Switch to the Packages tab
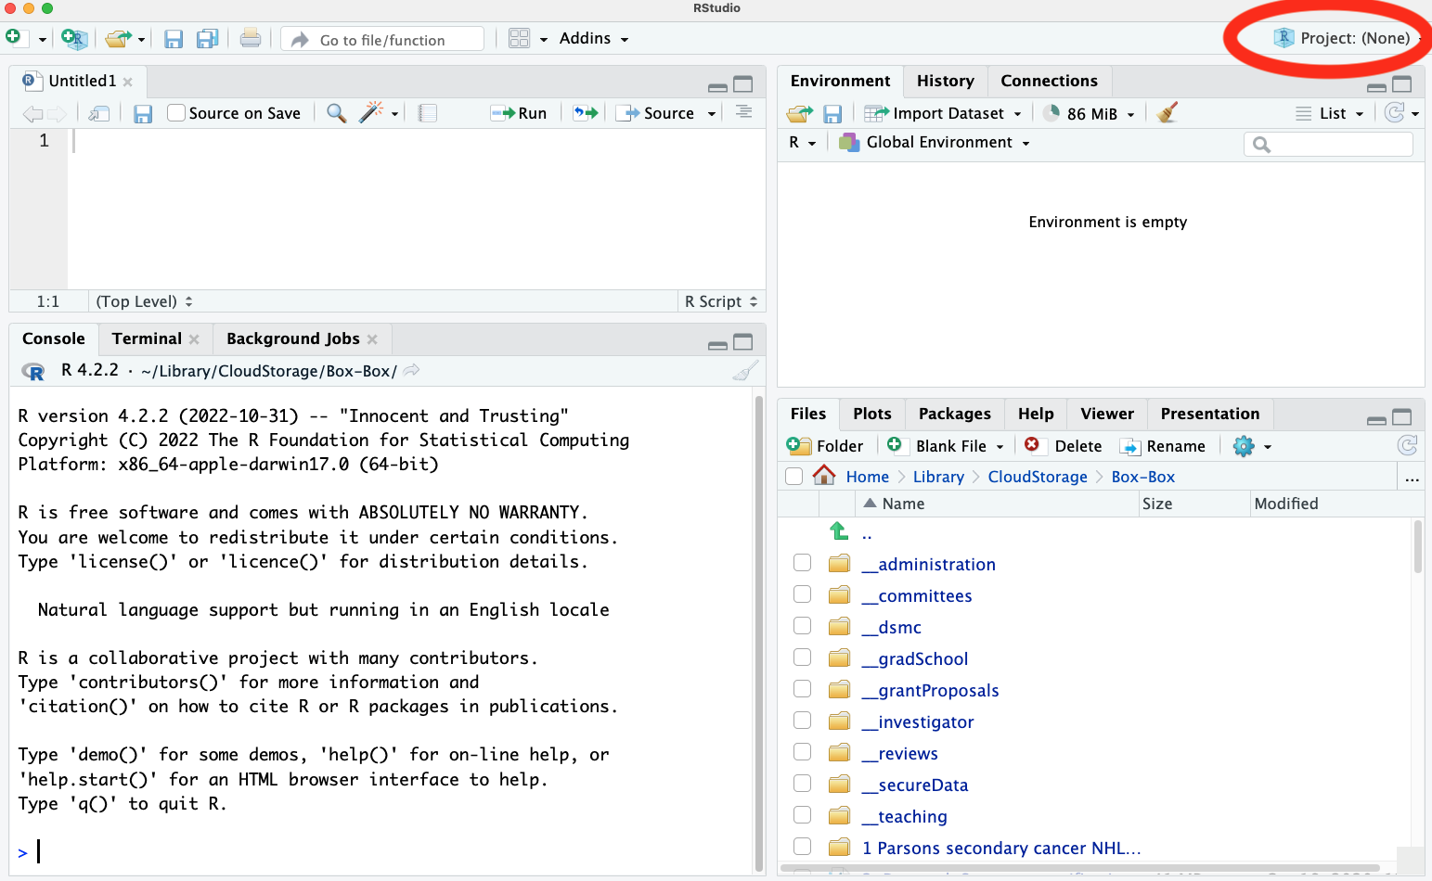This screenshot has height=881, width=1432. 954,415
